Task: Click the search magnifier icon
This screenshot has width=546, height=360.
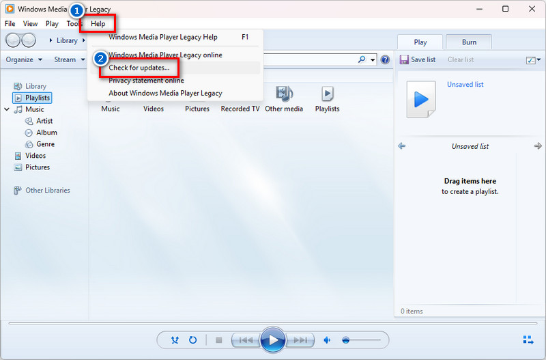Action: (362, 59)
